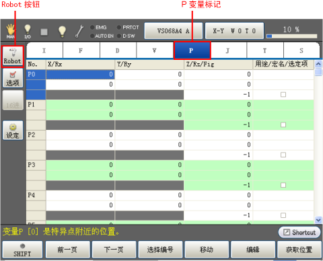Select the P4 row label
The image size is (323, 261).
(36, 195)
